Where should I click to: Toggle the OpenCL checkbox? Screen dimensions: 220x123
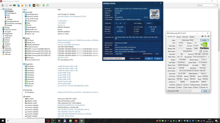[177, 85]
